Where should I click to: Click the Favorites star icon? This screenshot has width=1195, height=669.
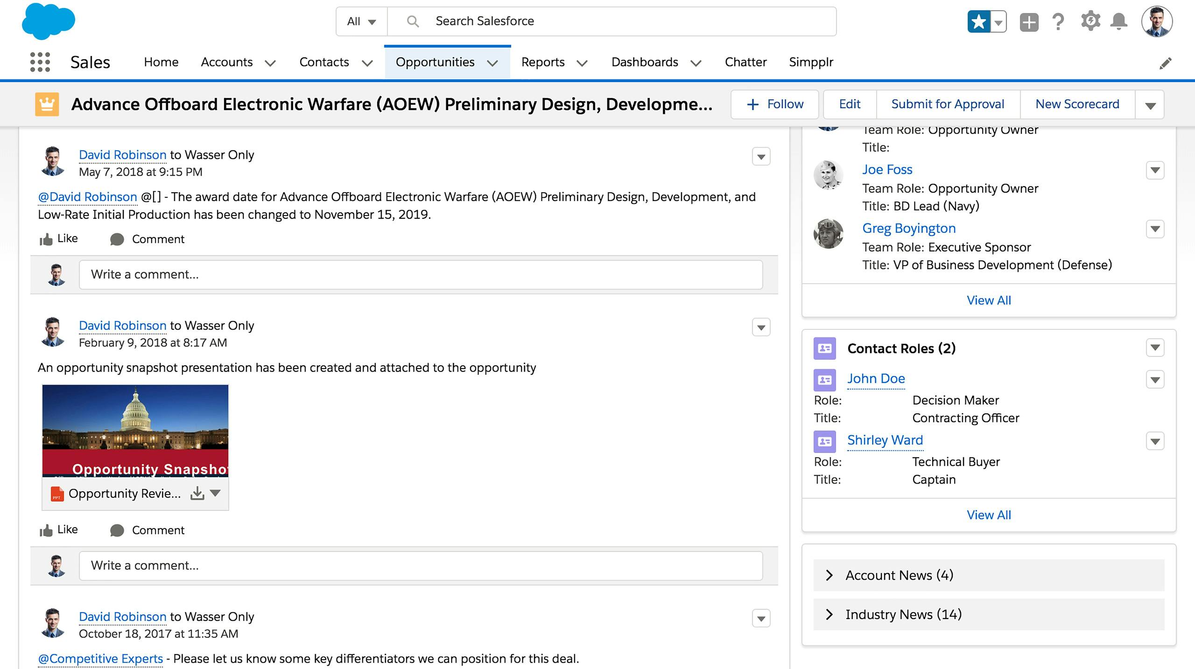tap(978, 22)
